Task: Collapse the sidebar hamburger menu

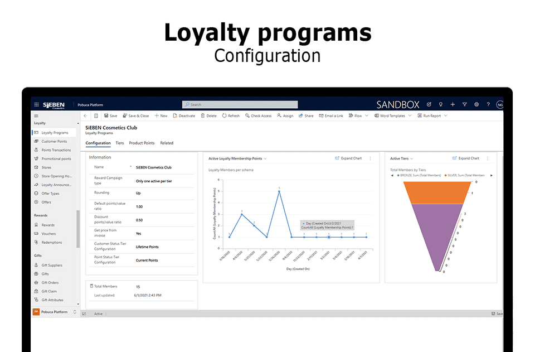Action: pos(36,115)
